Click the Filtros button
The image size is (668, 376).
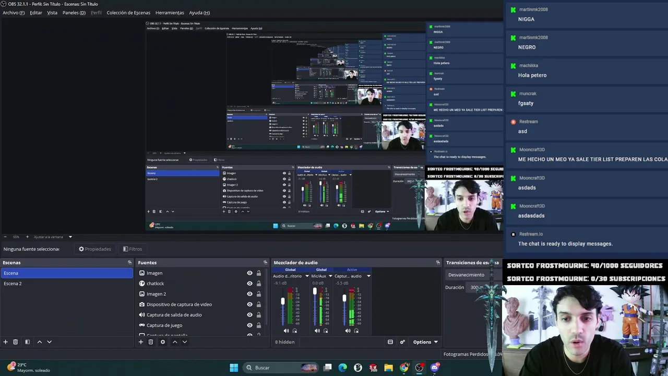[x=132, y=249]
